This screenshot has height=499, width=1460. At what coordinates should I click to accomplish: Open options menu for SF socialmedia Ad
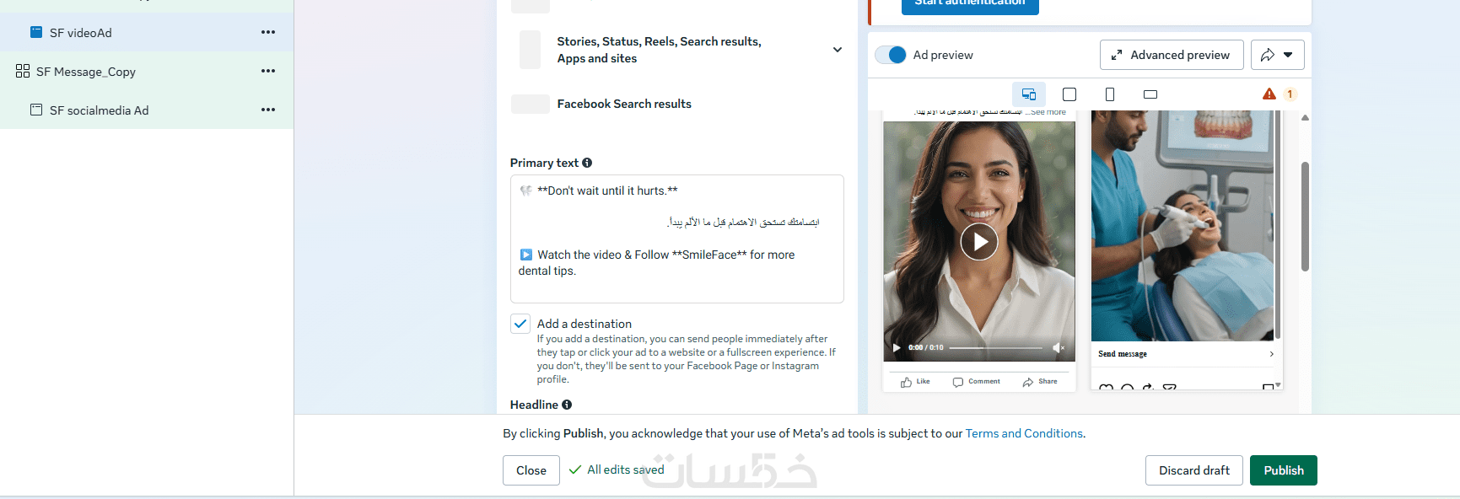pyautogui.click(x=268, y=110)
